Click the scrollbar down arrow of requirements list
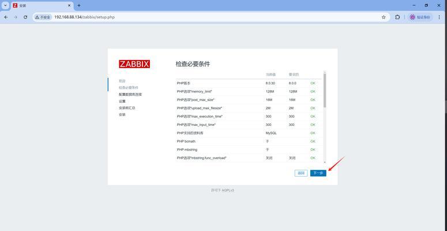Viewport: 447px width, 231px height. coord(325,162)
